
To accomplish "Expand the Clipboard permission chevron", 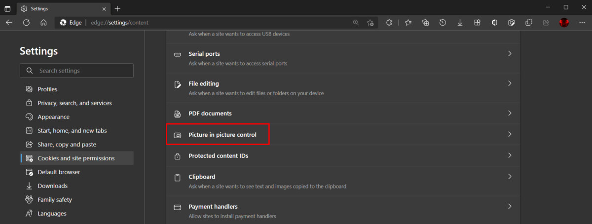I will point(510,177).
